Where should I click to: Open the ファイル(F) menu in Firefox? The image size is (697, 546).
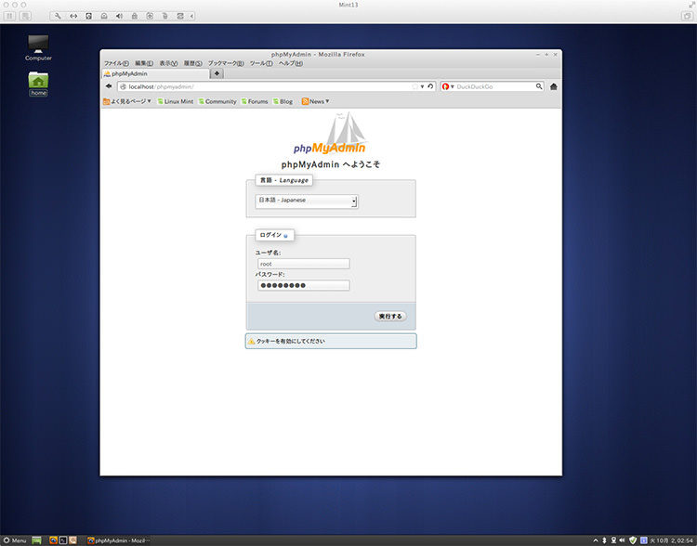coord(116,63)
